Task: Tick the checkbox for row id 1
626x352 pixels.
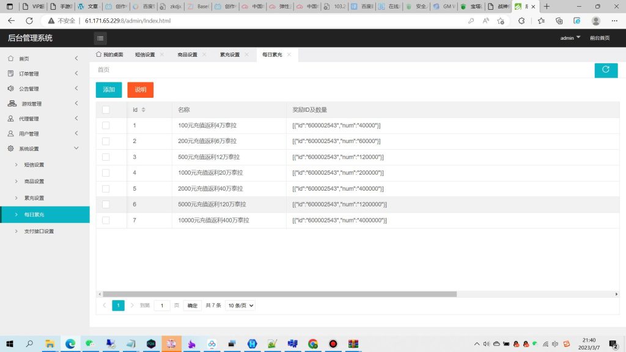Action: [x=106, y=125]
